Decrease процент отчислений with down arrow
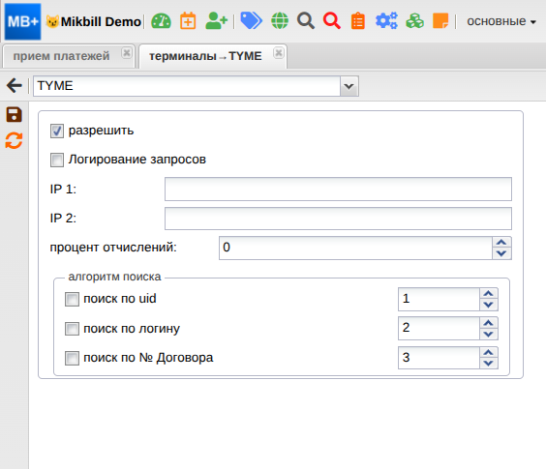 click(x=501, y=253)
